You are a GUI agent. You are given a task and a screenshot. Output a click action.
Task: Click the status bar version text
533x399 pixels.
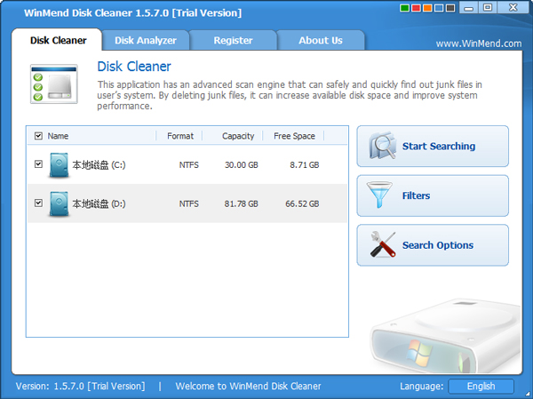click(80, 386)
